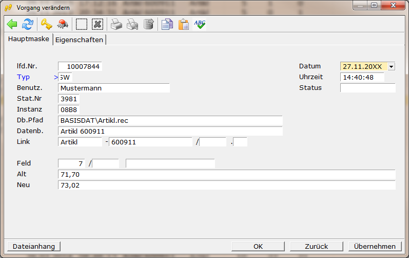409x258 pixels.
Task: Click the red bug icon
Action: (62, 24)
